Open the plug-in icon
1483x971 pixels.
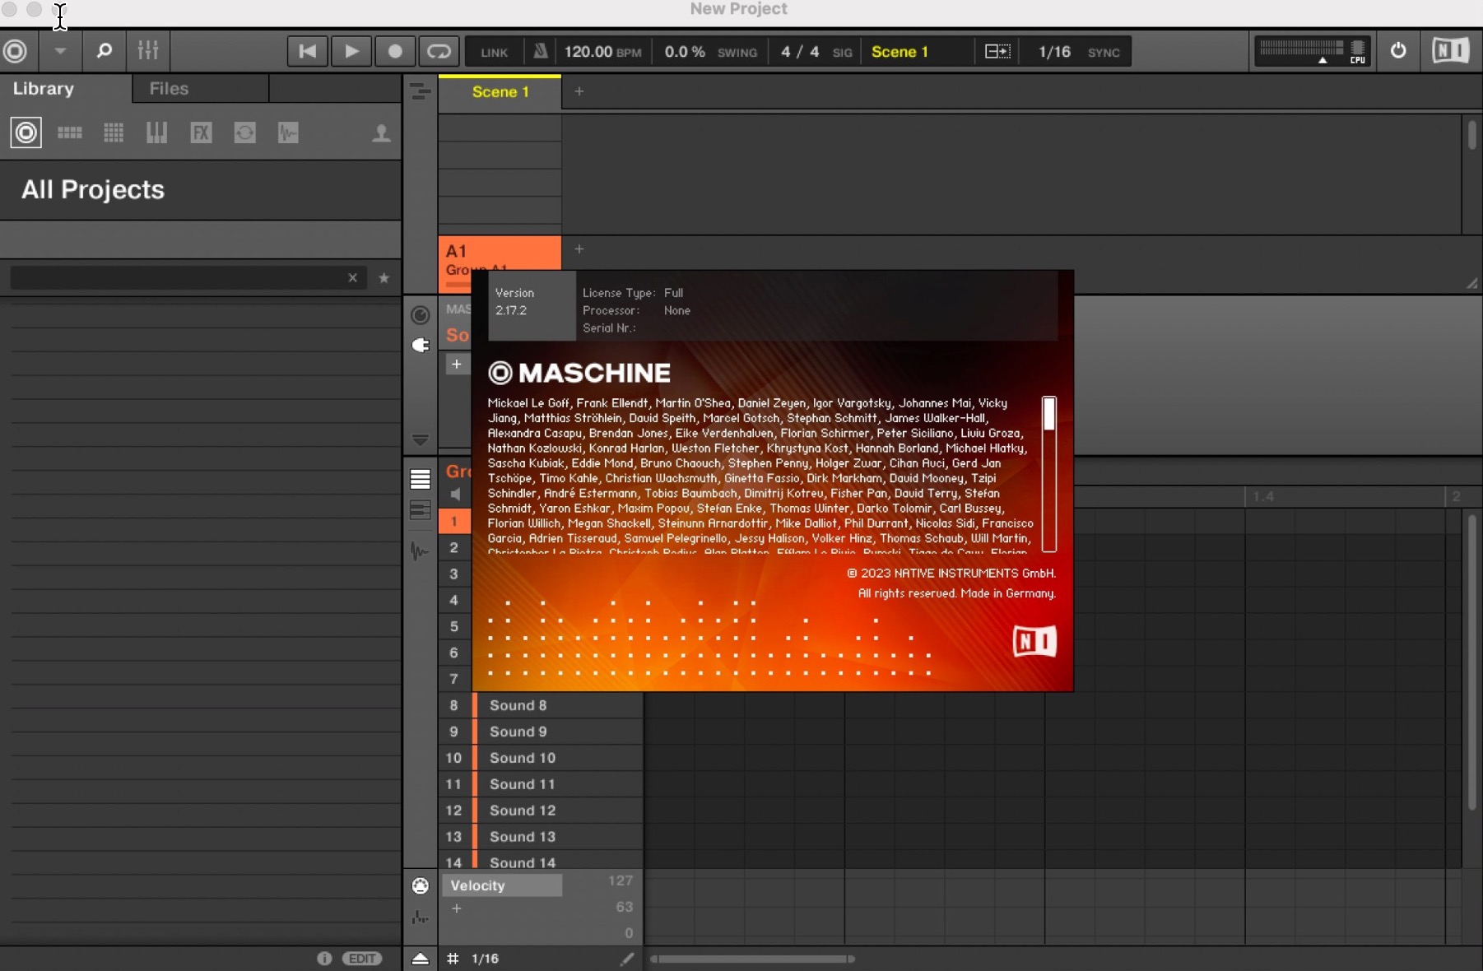pyautogui.click(x=420, y=345)
